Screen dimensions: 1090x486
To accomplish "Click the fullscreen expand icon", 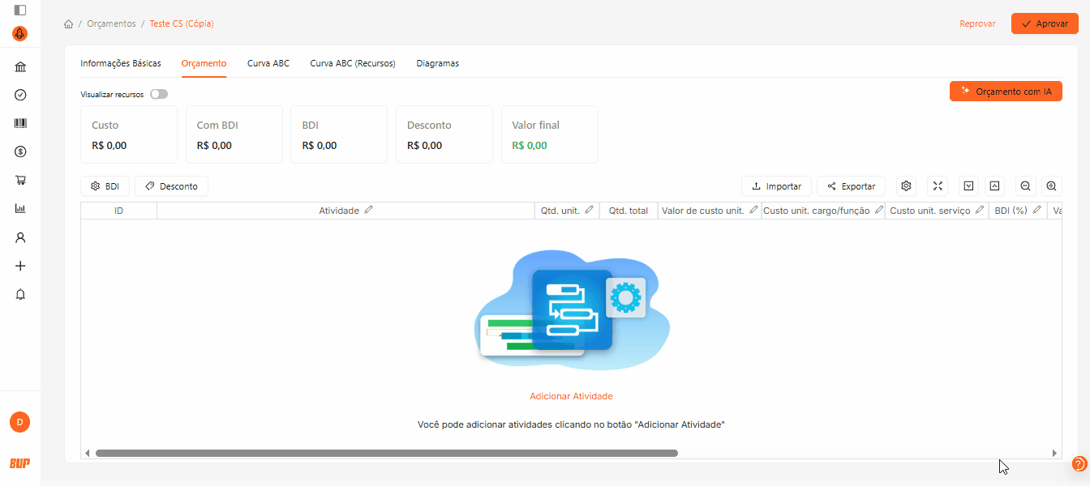I will [x=938, y=186].
